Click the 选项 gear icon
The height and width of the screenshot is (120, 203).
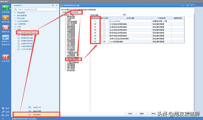click(3, 108)
